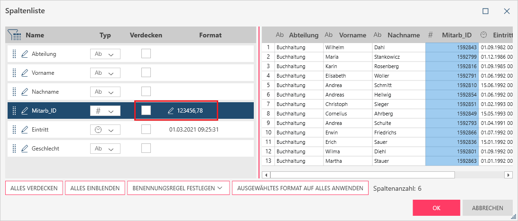
Task: Confirm with the OK button
Action: 436,208
